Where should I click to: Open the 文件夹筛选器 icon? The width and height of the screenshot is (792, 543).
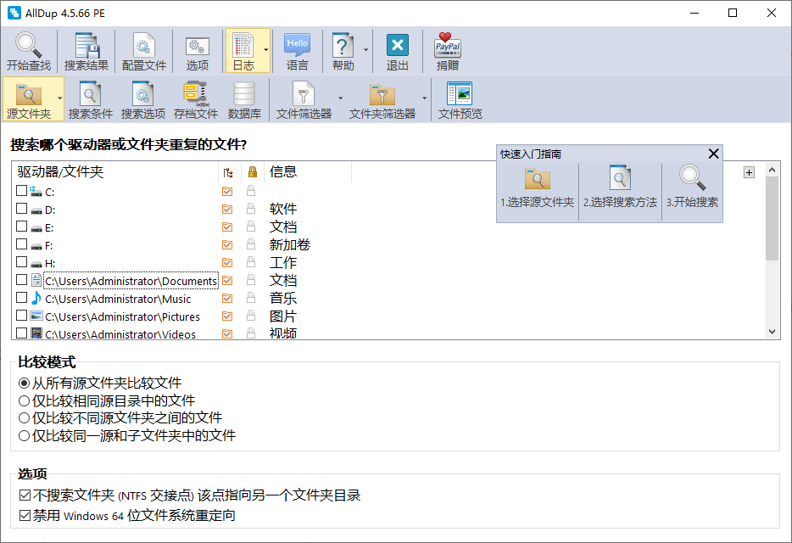point(382,99)
